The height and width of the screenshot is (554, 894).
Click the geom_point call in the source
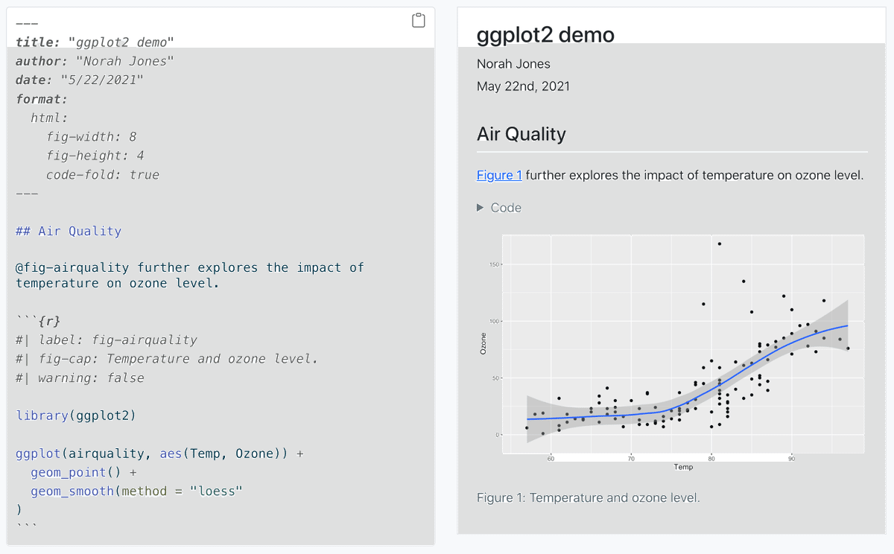point(68,471)
